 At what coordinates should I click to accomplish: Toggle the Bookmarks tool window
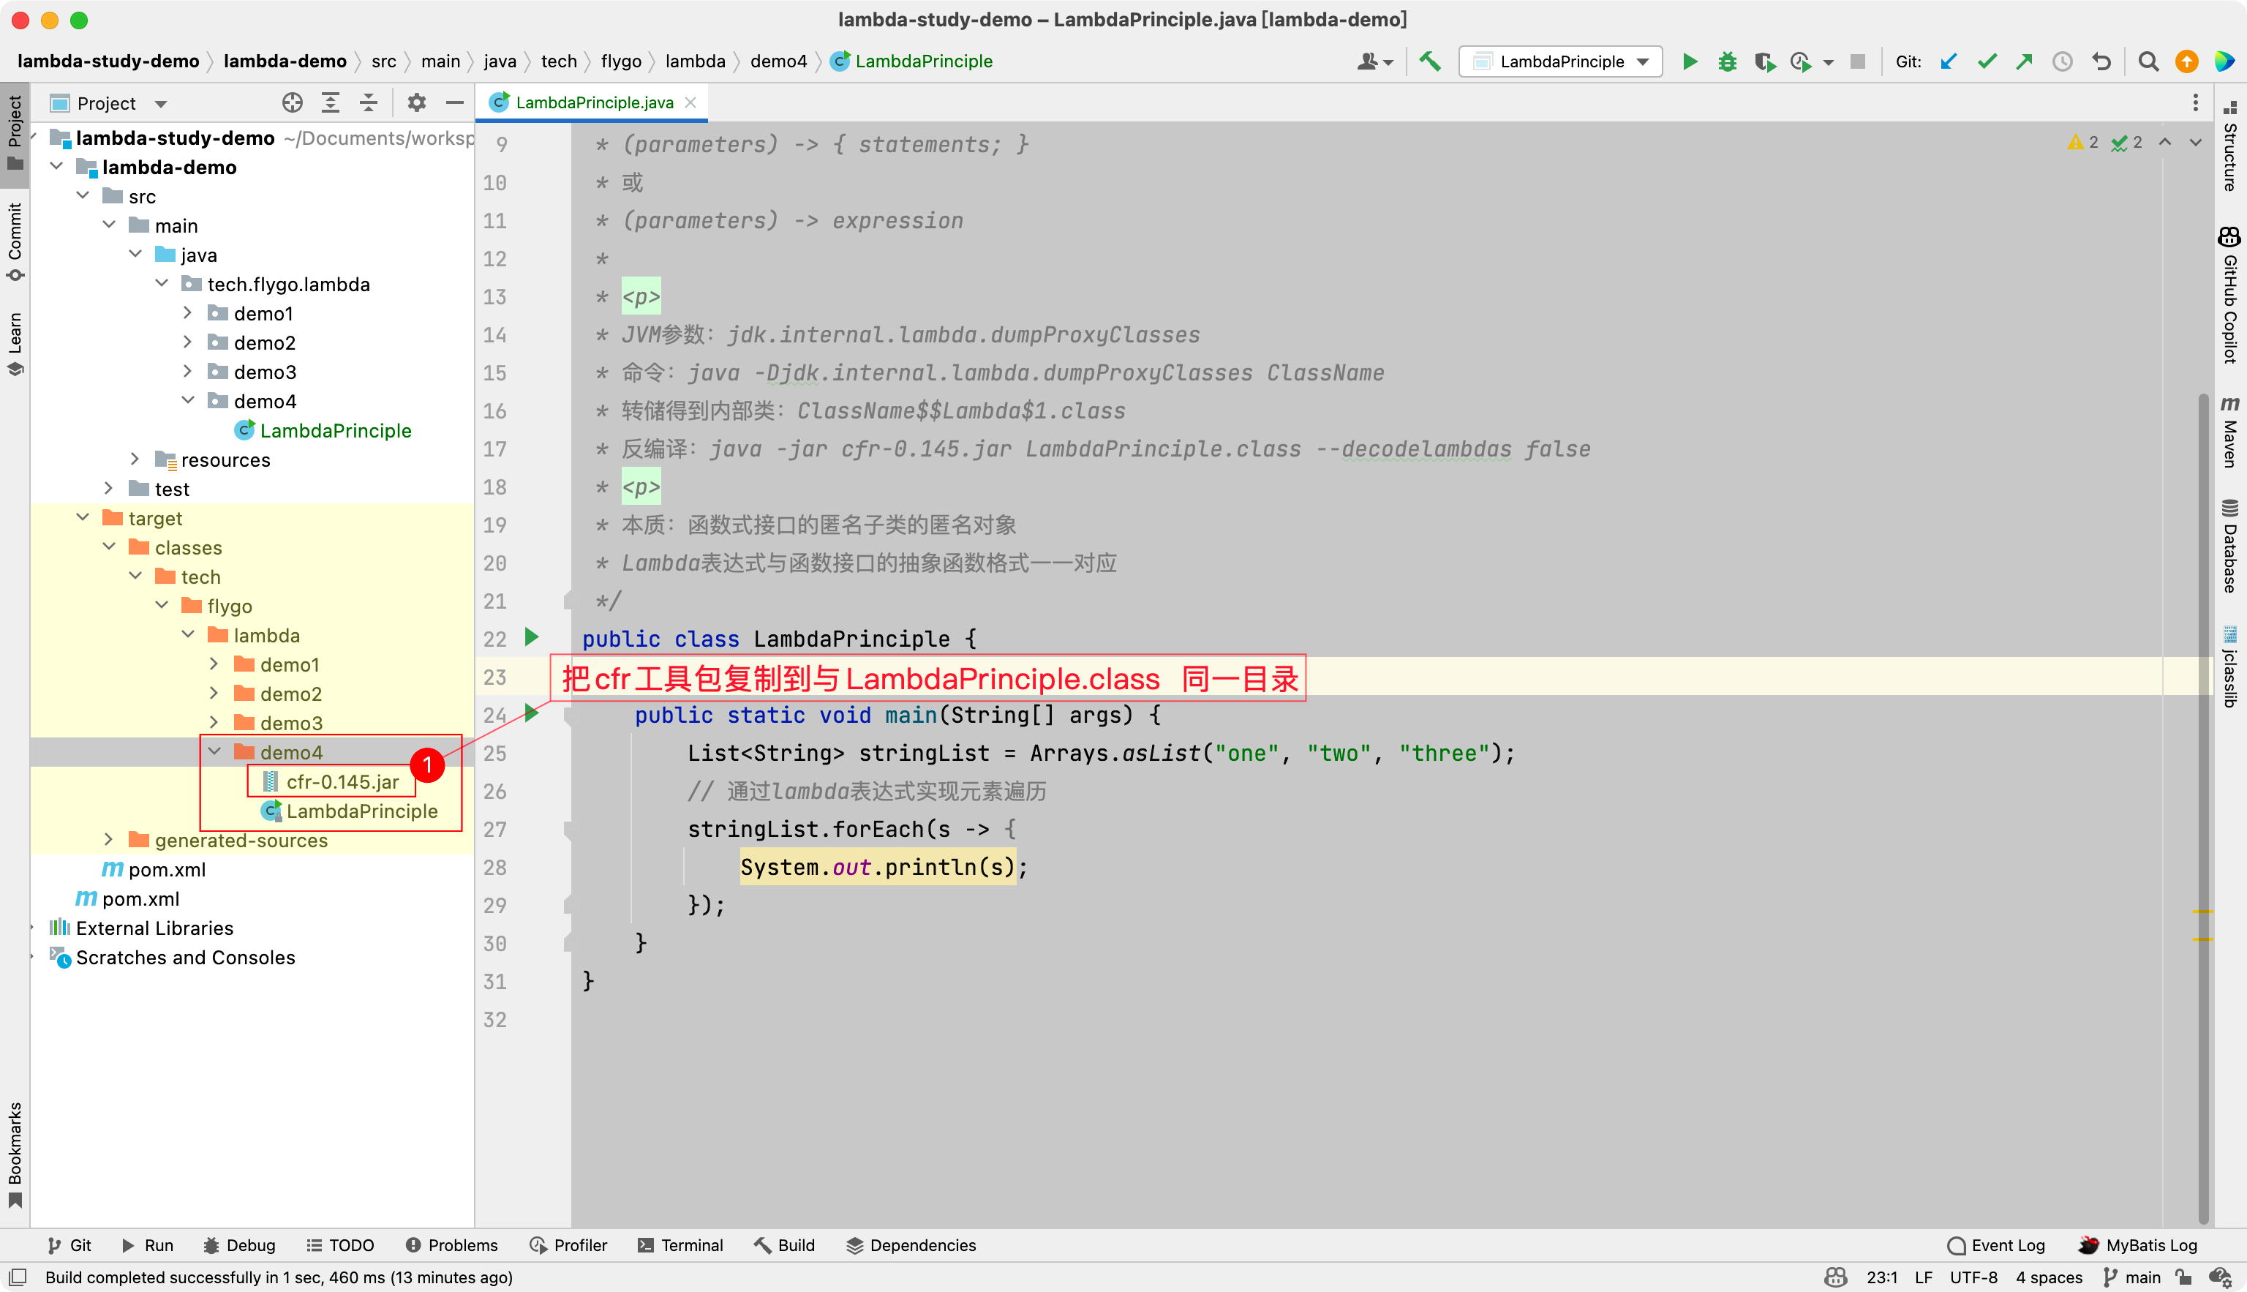coord(14,1154)
